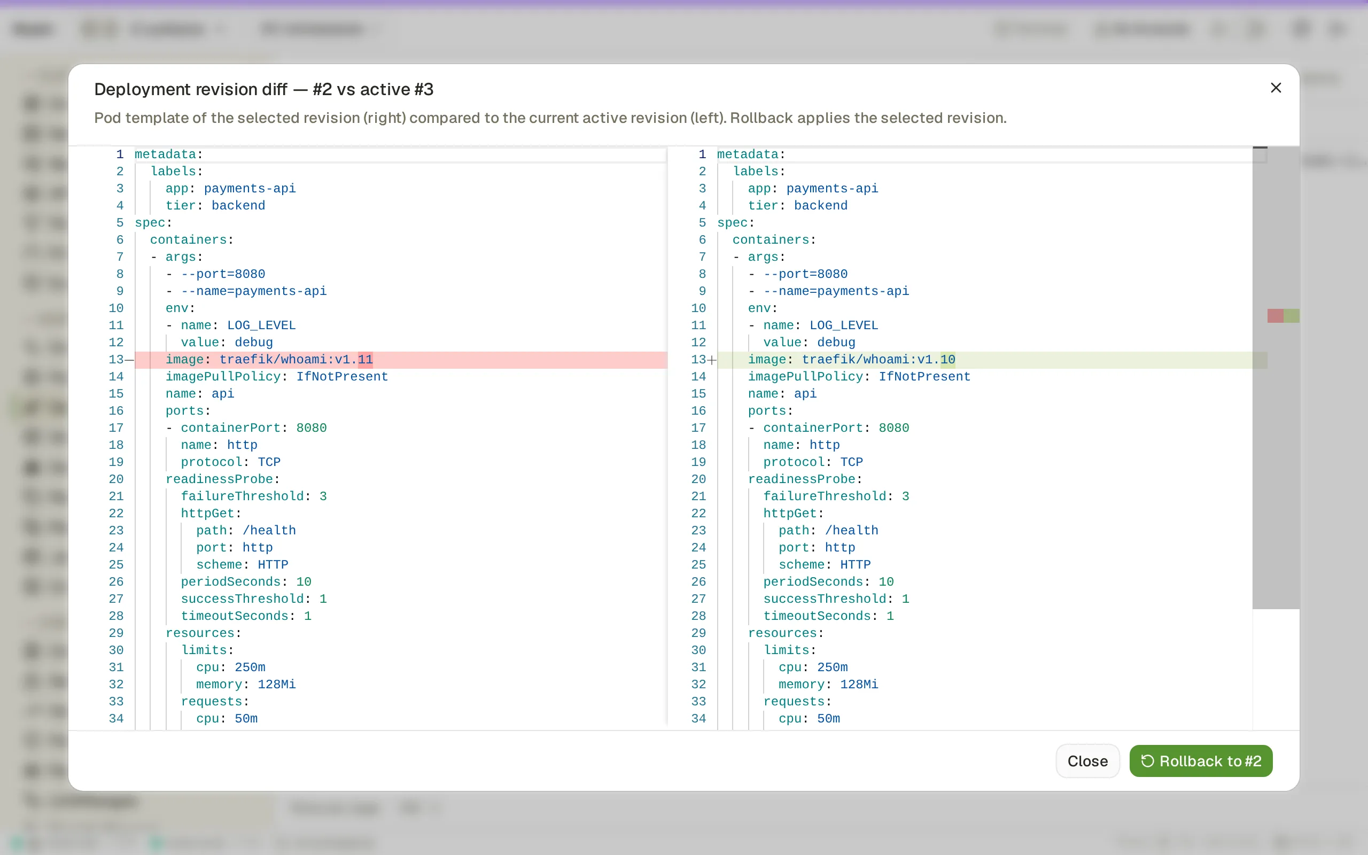Viewport: 1368px width, 855px height.
Task: Click 'metadata:' on left pane line 1
Action: [168, 154]
